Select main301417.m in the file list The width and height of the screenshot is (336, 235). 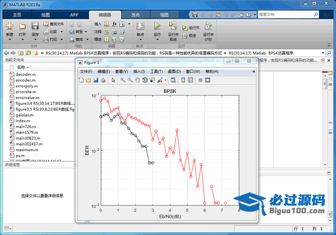pyautogui.click(x=29, y=144)
